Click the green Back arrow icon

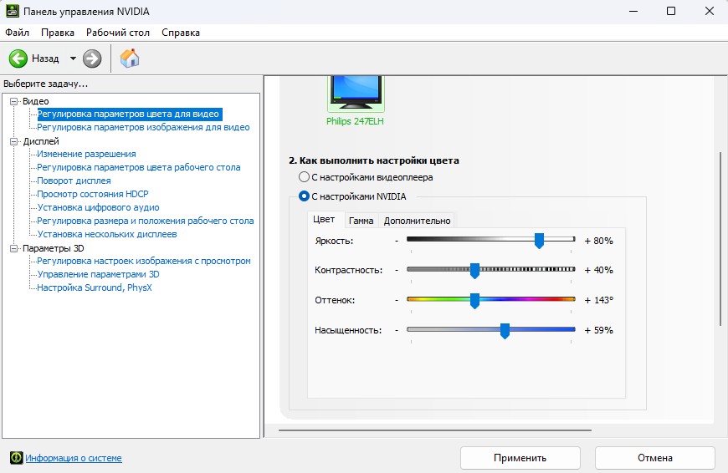[x=18, y=58]
